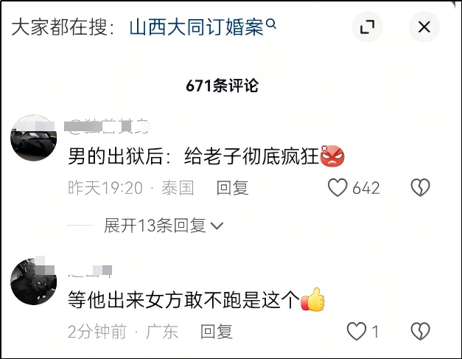Viewport: 462px width, 359px height.
Task: Open first commenter's avatar
Action: (34, 138)
